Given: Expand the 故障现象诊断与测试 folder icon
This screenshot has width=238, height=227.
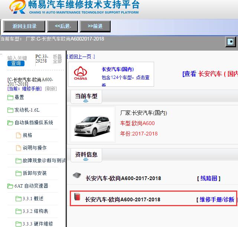Looking at the screenshot, I should click(19, 161).
